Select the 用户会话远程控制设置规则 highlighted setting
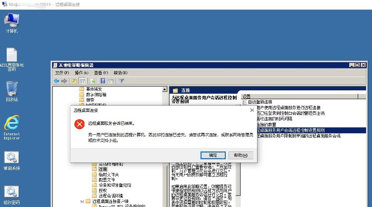372x207 pixels. [x=311, y=130]
